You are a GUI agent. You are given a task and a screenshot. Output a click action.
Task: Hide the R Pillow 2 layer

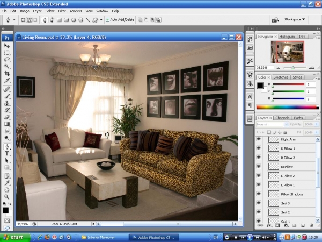tap(259, 158)
